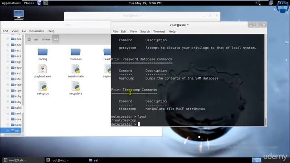Click the terminal prompt input line
This screenshot has width=290, height=163.
click(x=188, y=124)
